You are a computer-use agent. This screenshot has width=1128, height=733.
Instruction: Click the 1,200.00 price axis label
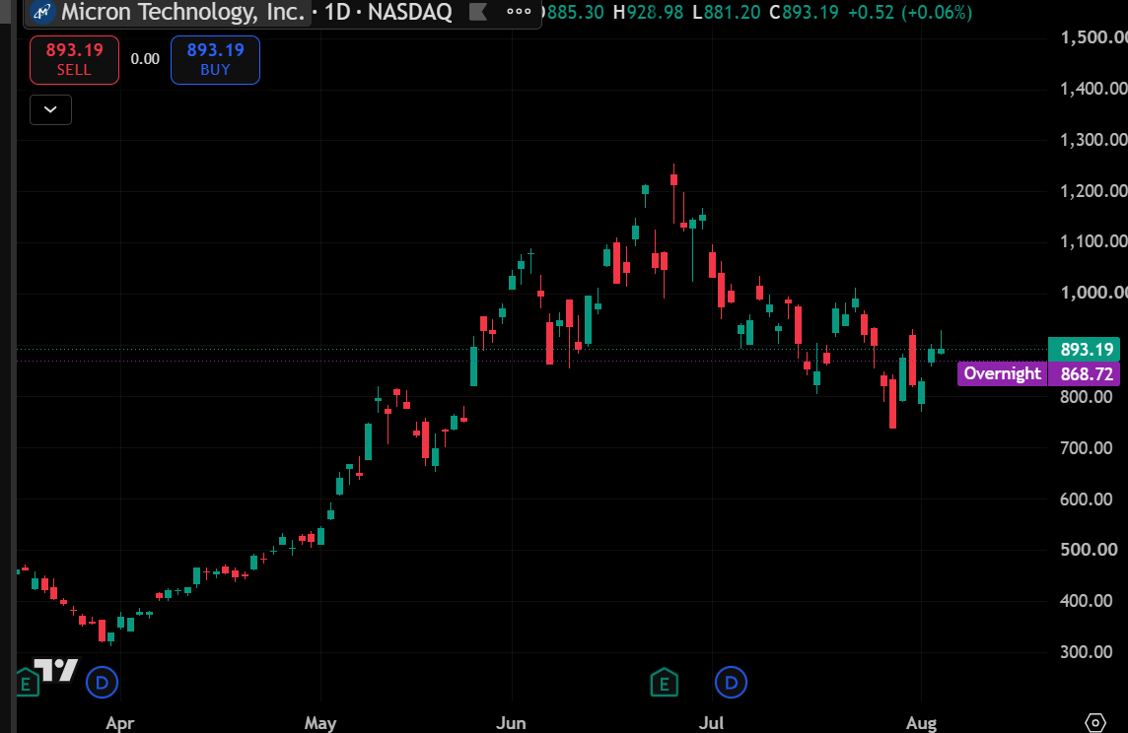click(x=1093, y=190)
